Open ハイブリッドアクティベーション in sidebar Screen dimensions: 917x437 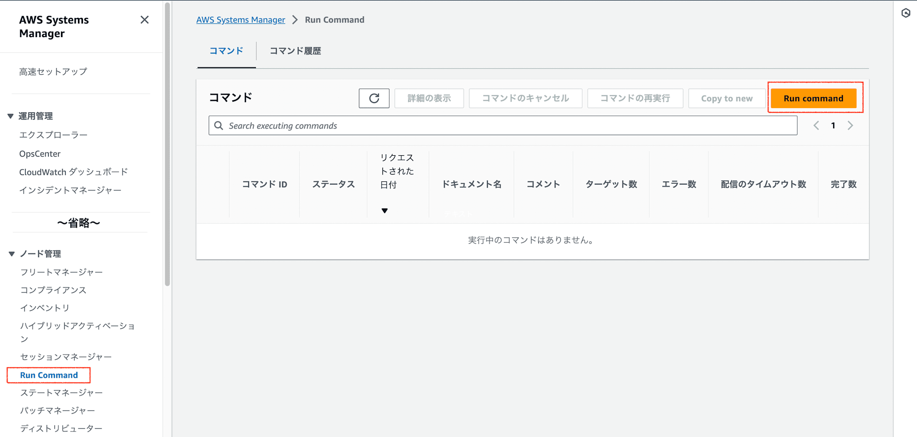coord(77,332)
